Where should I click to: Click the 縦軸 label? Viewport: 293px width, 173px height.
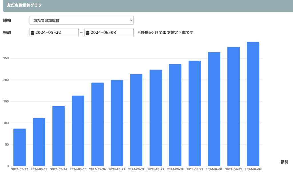[x=7, y=20]
